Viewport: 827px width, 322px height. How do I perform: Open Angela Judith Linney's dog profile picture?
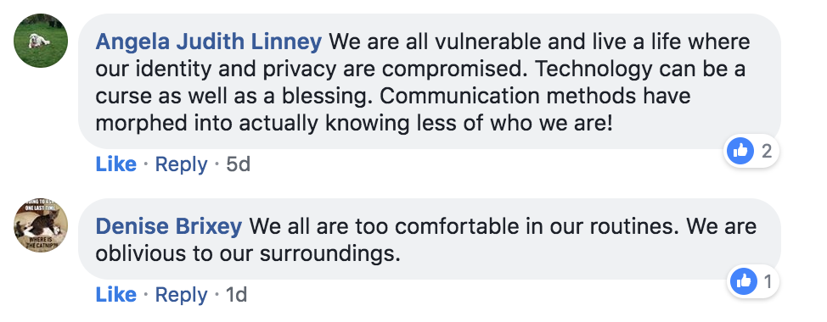pyautogui.click(x=41, y=41)
